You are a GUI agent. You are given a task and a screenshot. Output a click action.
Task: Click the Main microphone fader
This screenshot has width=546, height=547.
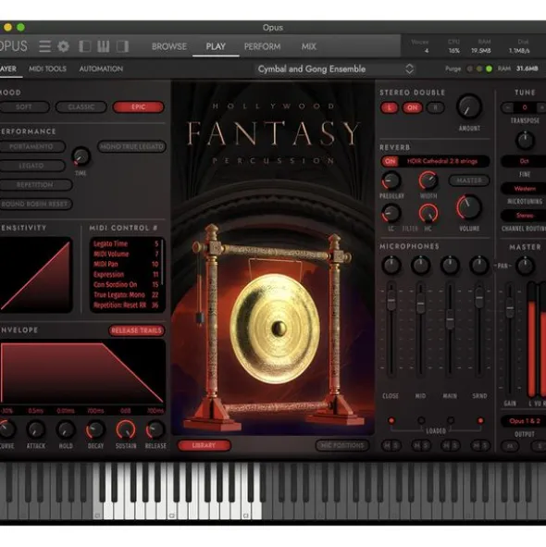(450, 319)
